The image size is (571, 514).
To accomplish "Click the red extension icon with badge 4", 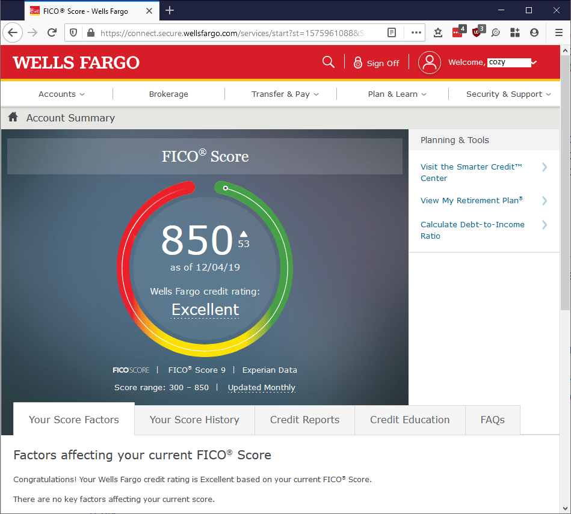I will (458, 32).
